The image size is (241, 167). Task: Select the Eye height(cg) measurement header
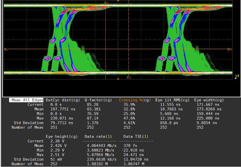[x=62, y=136]
